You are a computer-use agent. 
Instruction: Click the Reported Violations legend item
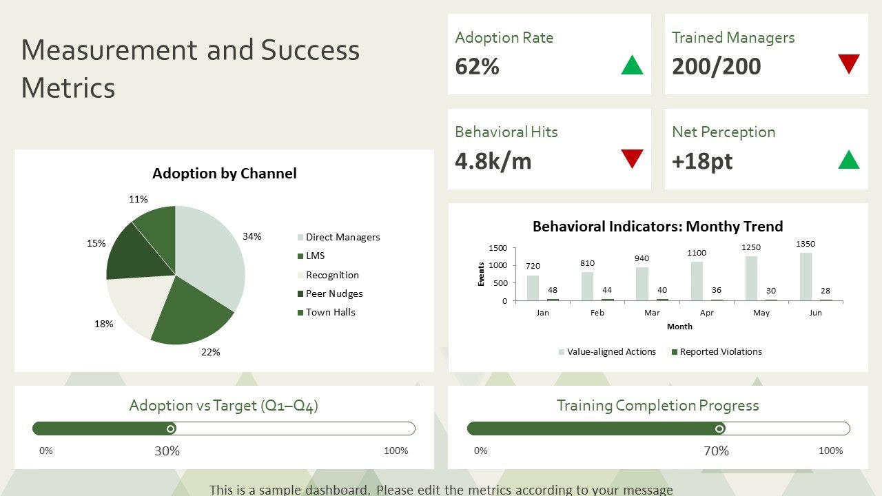(717, 351)
